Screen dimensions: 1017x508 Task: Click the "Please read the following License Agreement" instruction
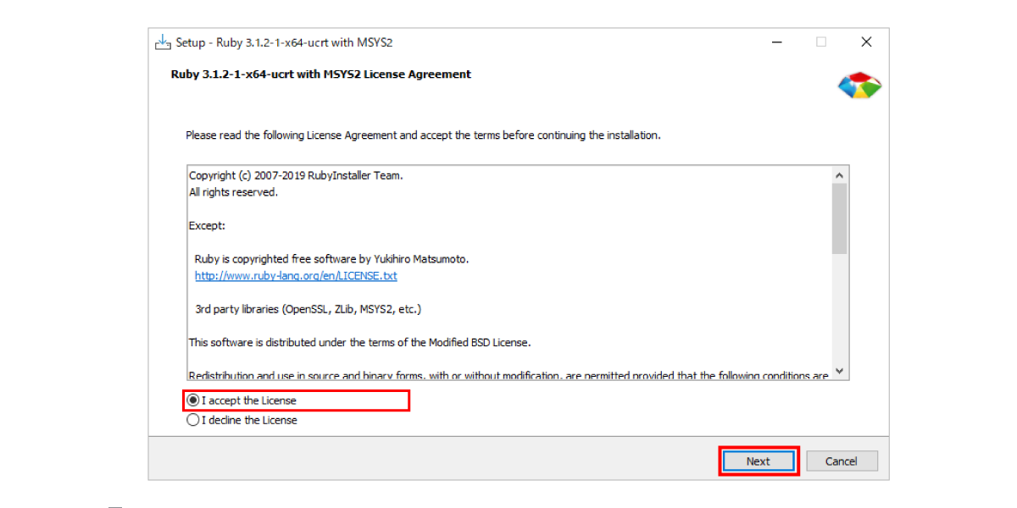423,135
